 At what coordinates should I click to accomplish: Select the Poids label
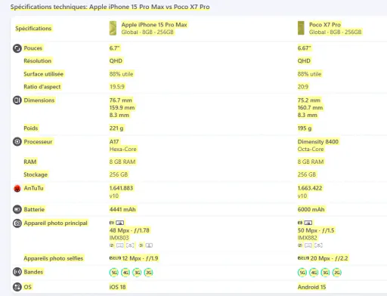[31, 128]
